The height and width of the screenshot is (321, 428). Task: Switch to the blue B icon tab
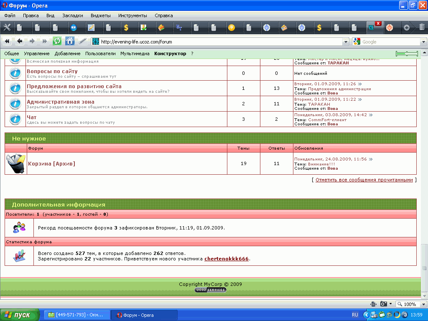[x=74, y=28]
